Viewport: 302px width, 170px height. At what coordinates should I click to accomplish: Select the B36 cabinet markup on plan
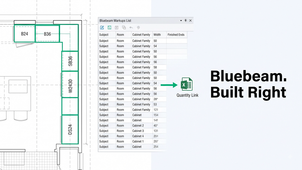[x=47, y=33]
